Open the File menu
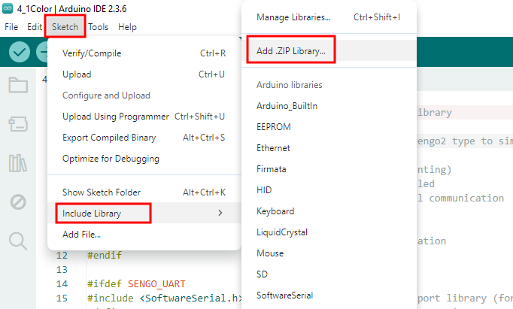 [x=11, y=27]
